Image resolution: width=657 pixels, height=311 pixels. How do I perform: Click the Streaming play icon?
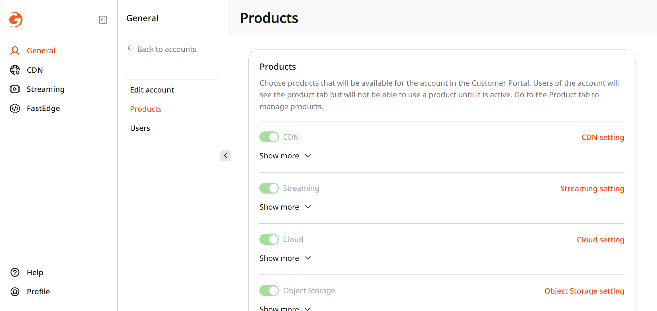click(15, 89)
